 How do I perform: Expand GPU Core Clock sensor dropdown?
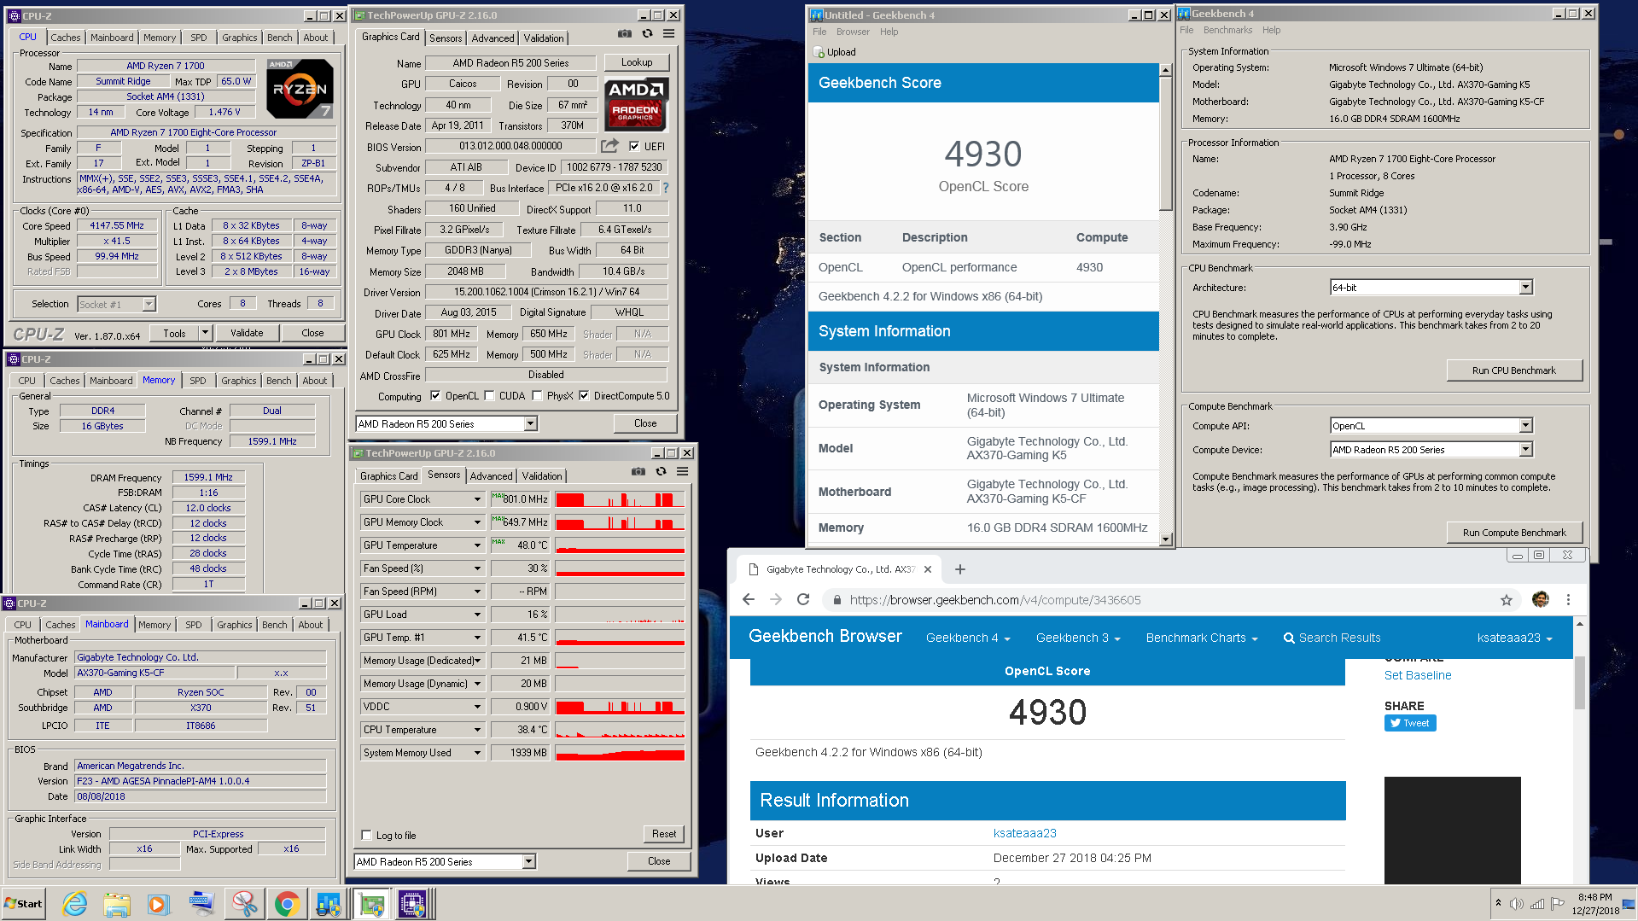click(x=477, y=499)
